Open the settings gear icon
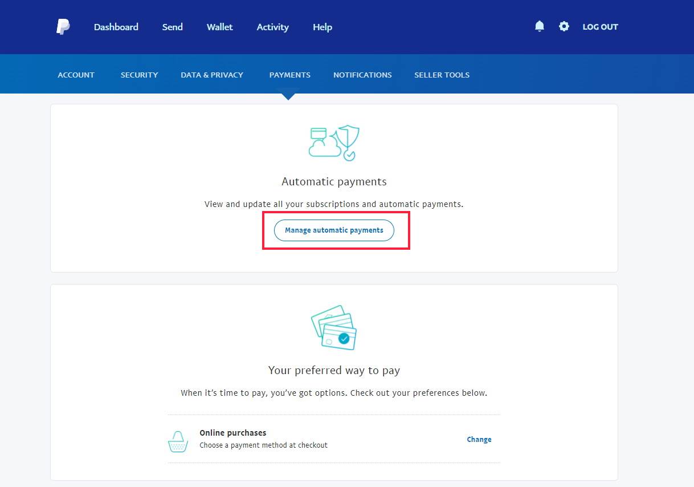The height and width of the screenshot is (487, 694). pyautogui.click(x=564, y=26)
